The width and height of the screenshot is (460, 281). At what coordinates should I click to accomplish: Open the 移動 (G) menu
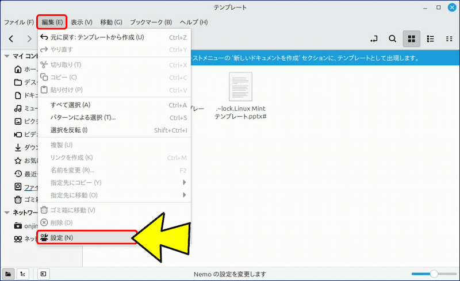pyautogui.click(x=111, y=22)
